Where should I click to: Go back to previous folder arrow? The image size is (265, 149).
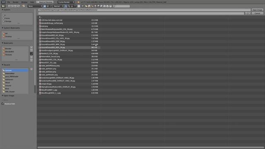(x=9, y=6)
